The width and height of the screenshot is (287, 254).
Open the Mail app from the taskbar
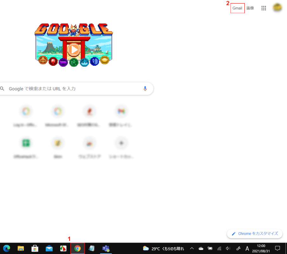(x=49, y=248)
